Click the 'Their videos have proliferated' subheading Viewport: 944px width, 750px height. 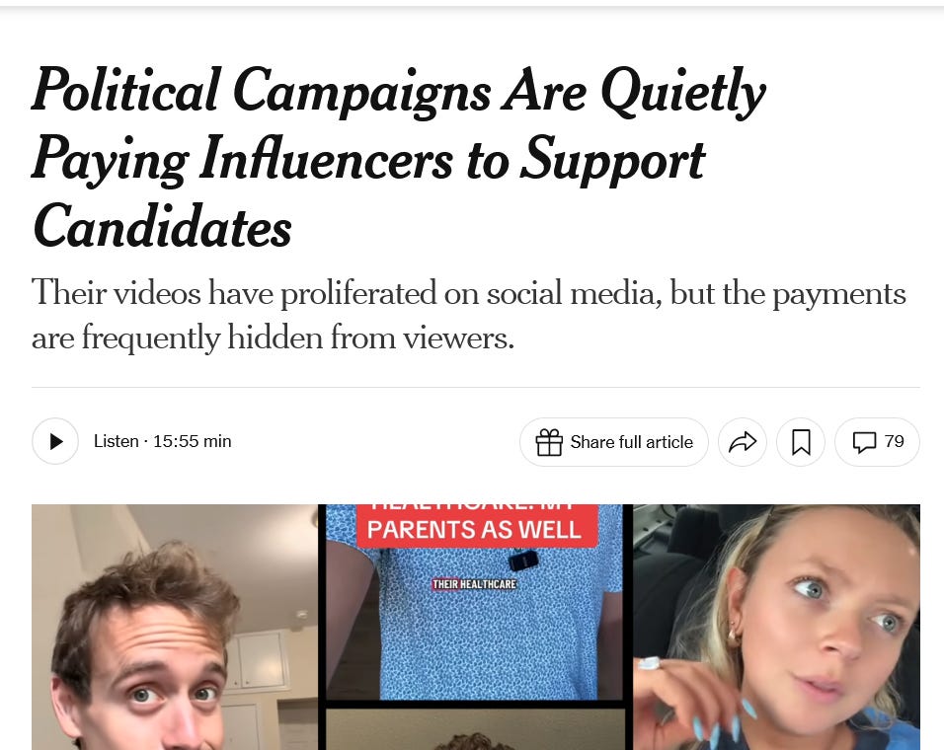469,315
